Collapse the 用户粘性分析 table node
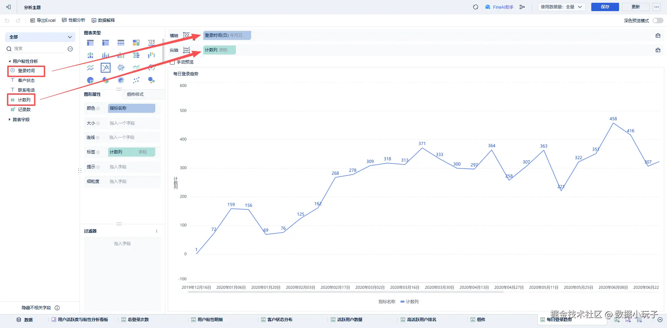The height and width of the screenshot is (328, 667). (10, 61)
